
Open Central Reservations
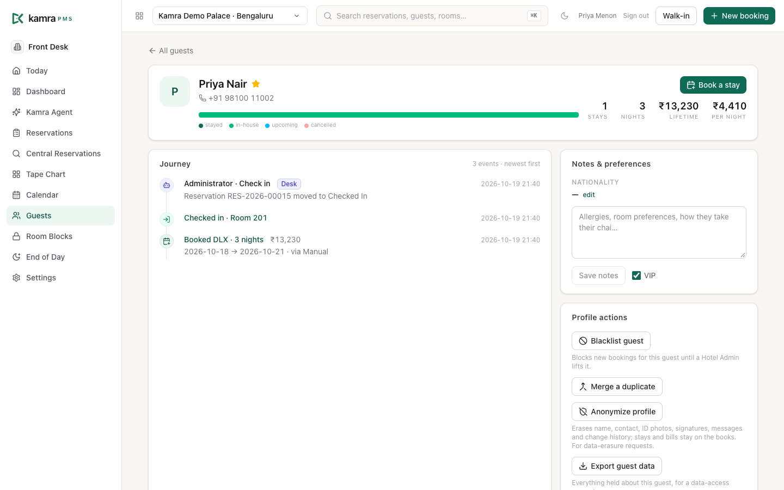pos(60,154)
